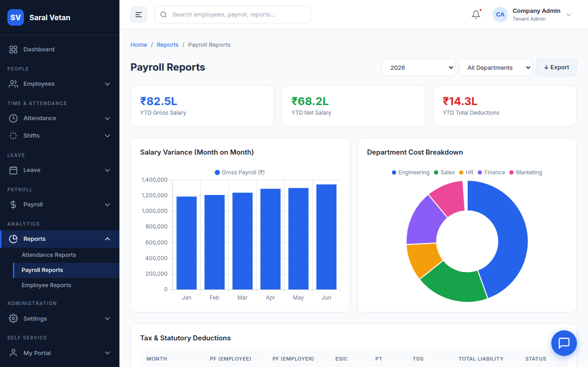Expand the Payroll submenu chevron
This screenshot has width=588, height=367.
pyautogui.click(x=107, y=205)
